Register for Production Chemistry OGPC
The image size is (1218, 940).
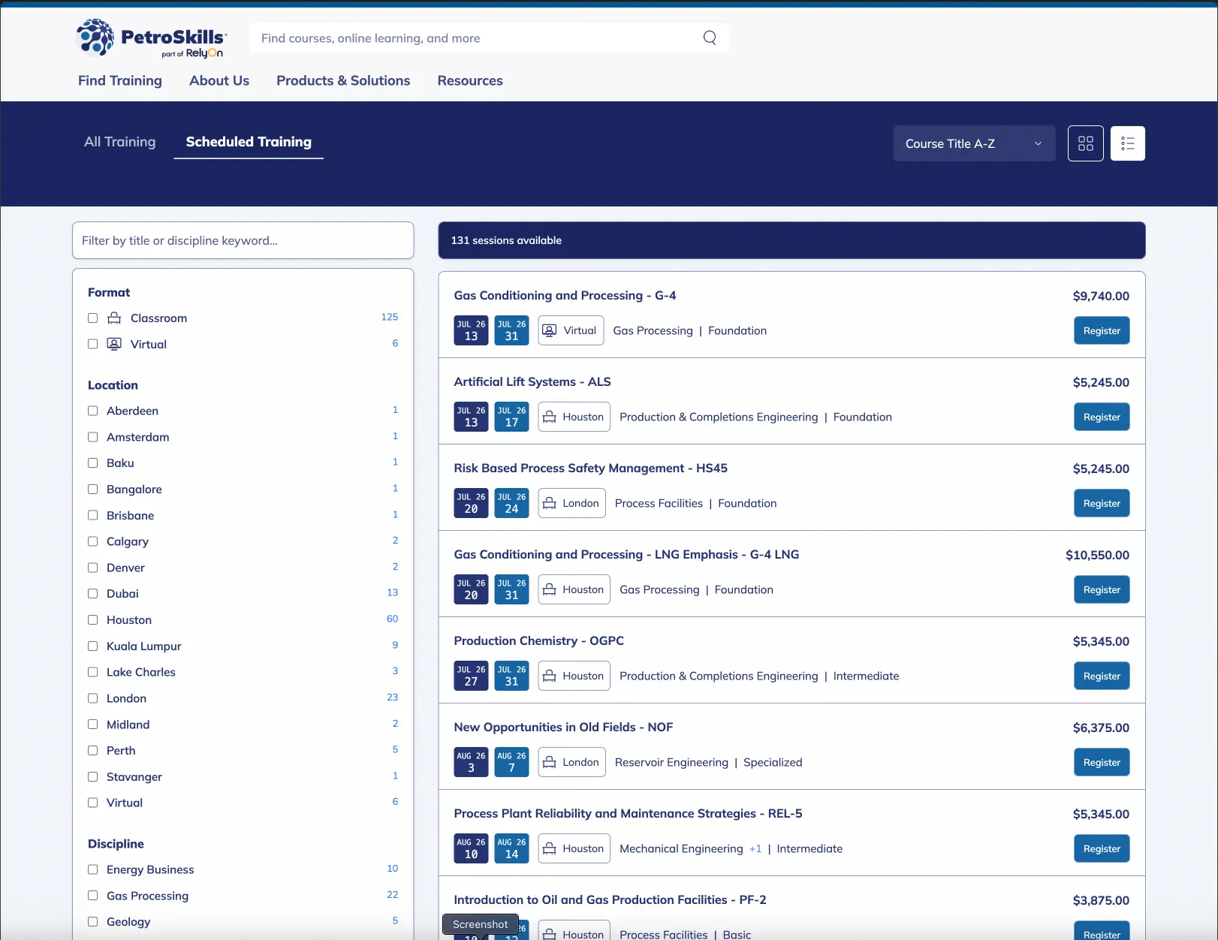[1102, 676]
